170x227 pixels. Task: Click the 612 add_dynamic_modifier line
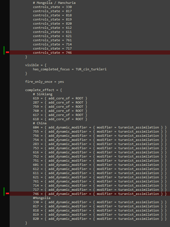coord(100,169)
